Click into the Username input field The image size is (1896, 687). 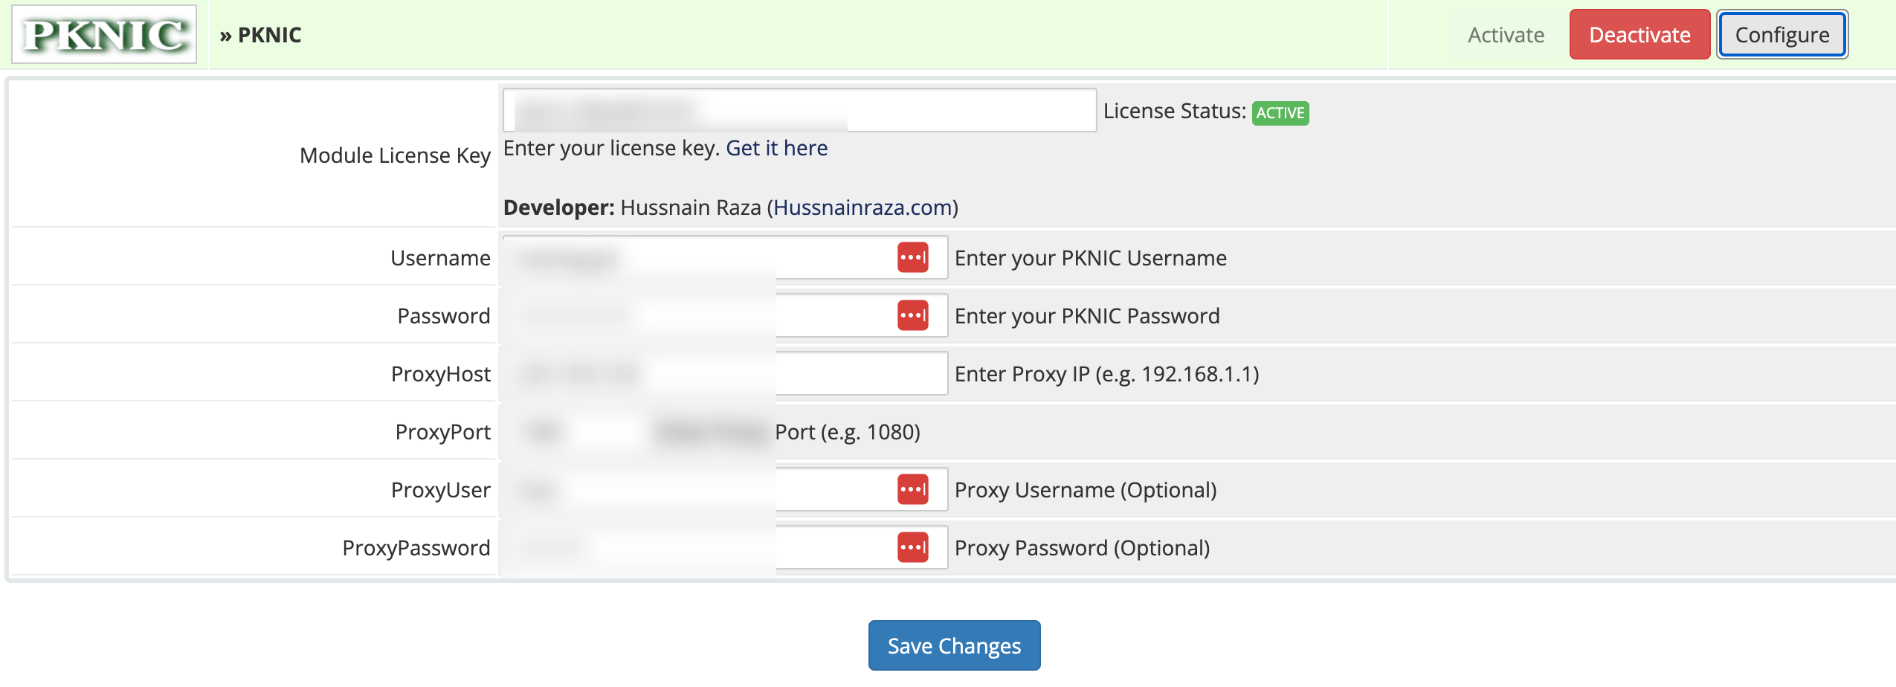pos(699,258)
